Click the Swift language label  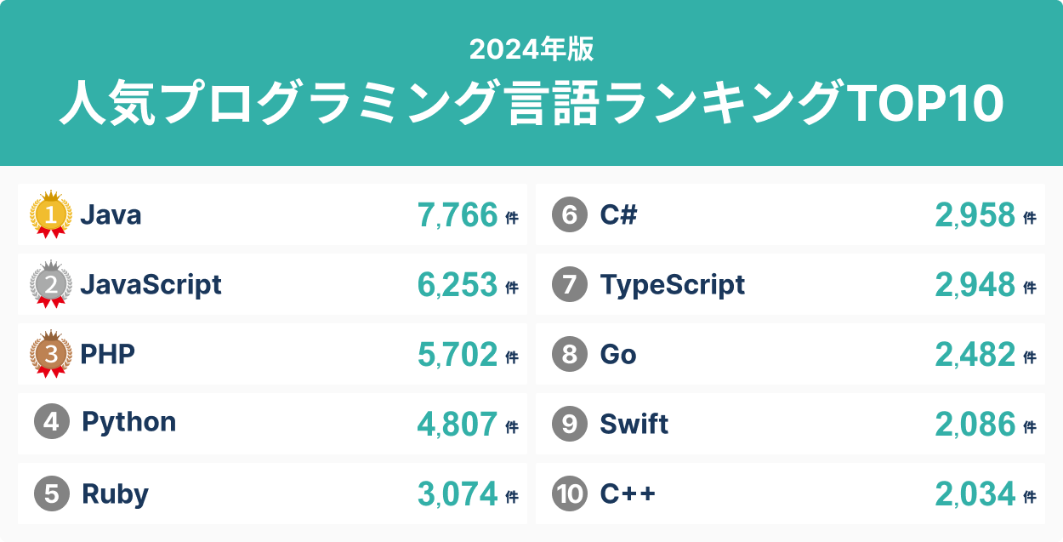[x=634, y=424]
